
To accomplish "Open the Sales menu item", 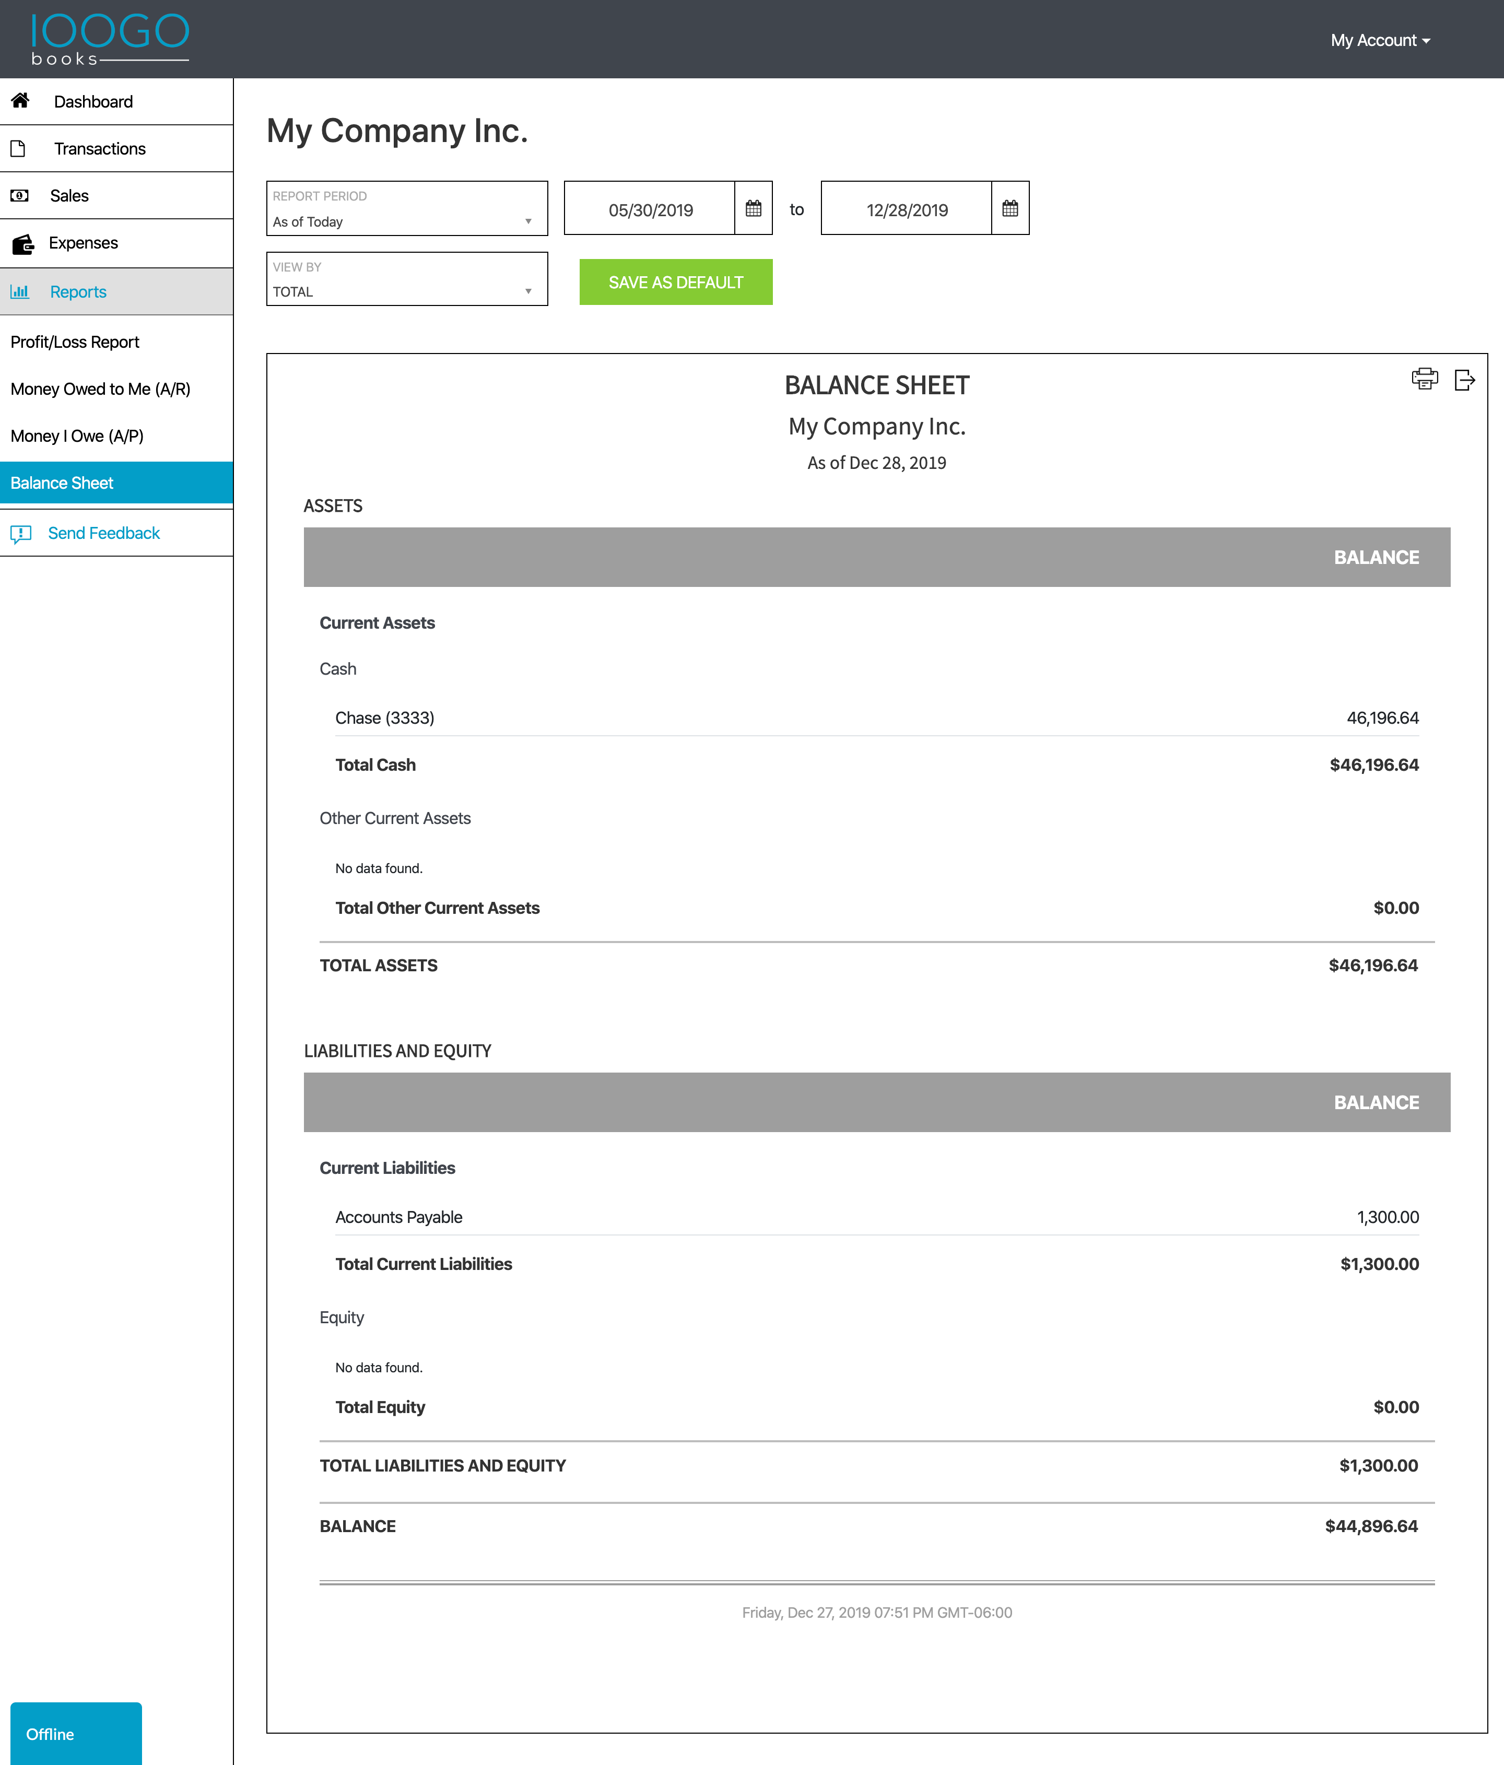I will 117,195.
